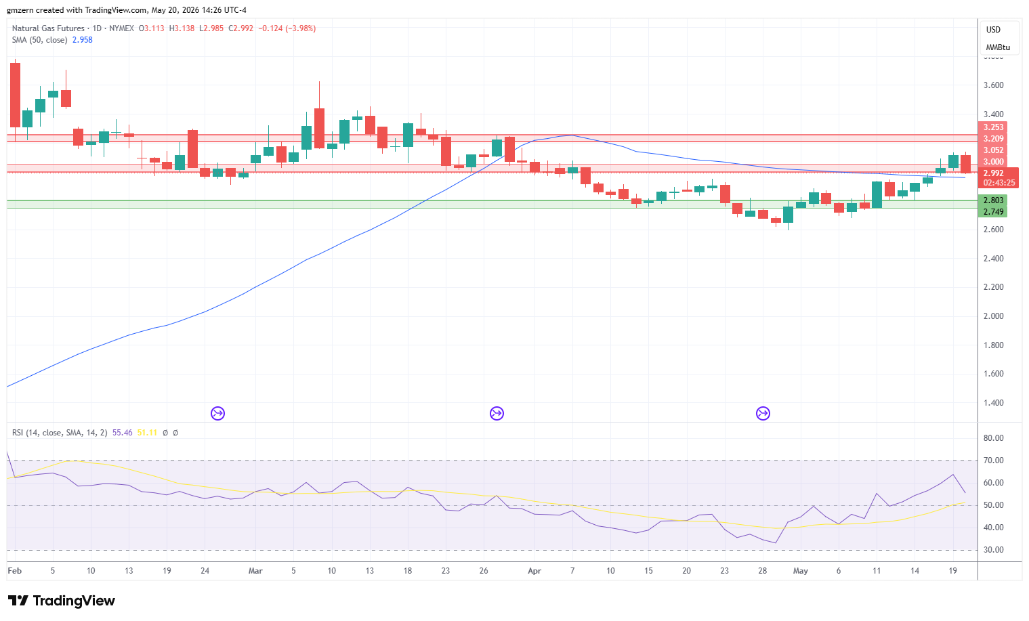The width and height of the screenshot is (1029, 621).
Task: Click the RSI moving average value 51.11
Action: click(x=147, y=433)
